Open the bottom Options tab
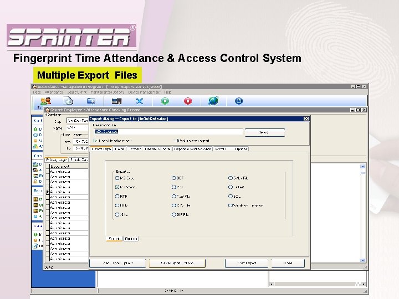Viewport: 399px width, 299px height. 131,239
